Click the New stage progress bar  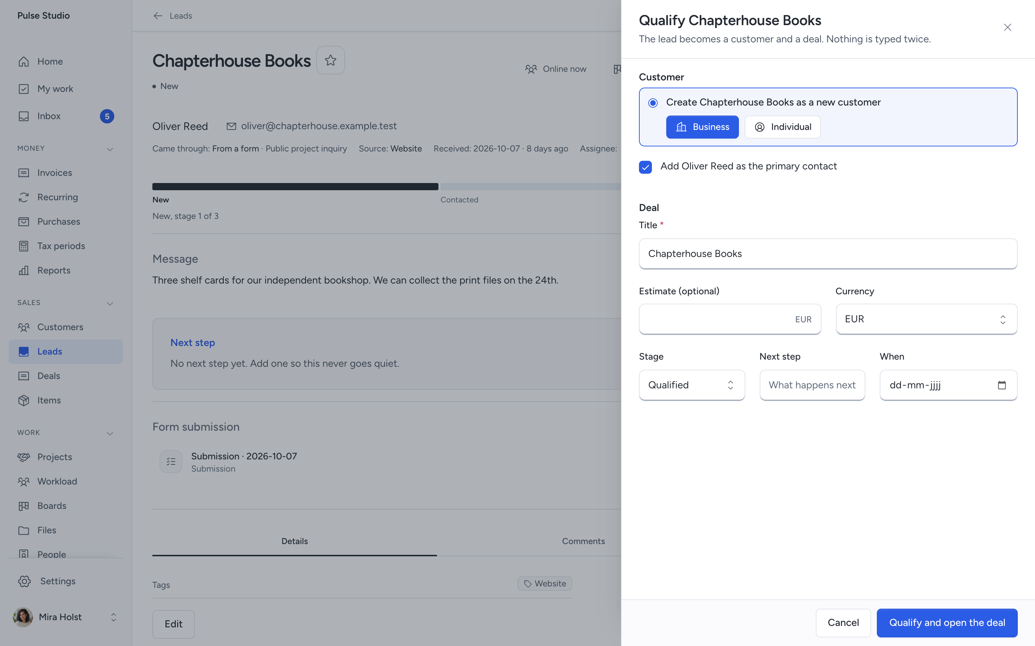(295, 186)
